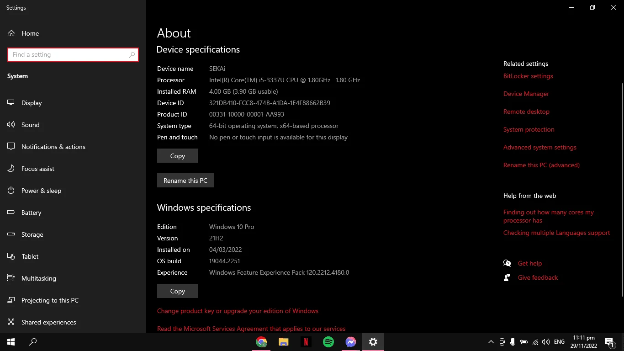The image size is (624, 351).
Task: Open the volume control in system tray
Action: click(x=546, y=342)
